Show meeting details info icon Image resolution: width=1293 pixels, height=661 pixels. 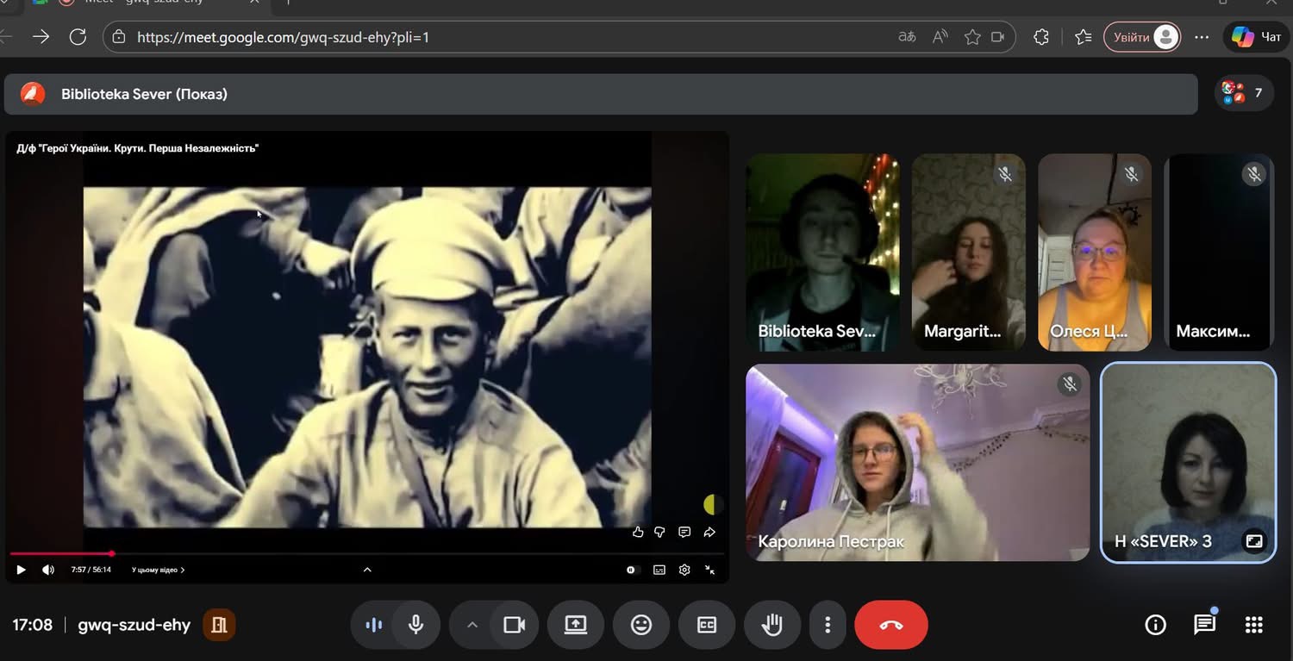(1155, 625)
